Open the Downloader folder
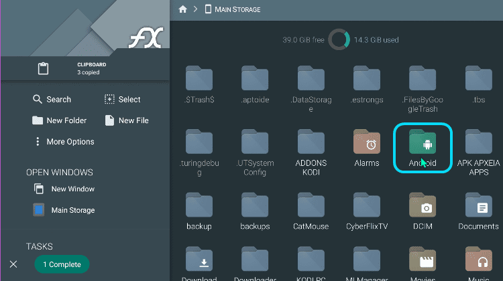The height and width of the screenshot is (281, 503). coord(255,264)
